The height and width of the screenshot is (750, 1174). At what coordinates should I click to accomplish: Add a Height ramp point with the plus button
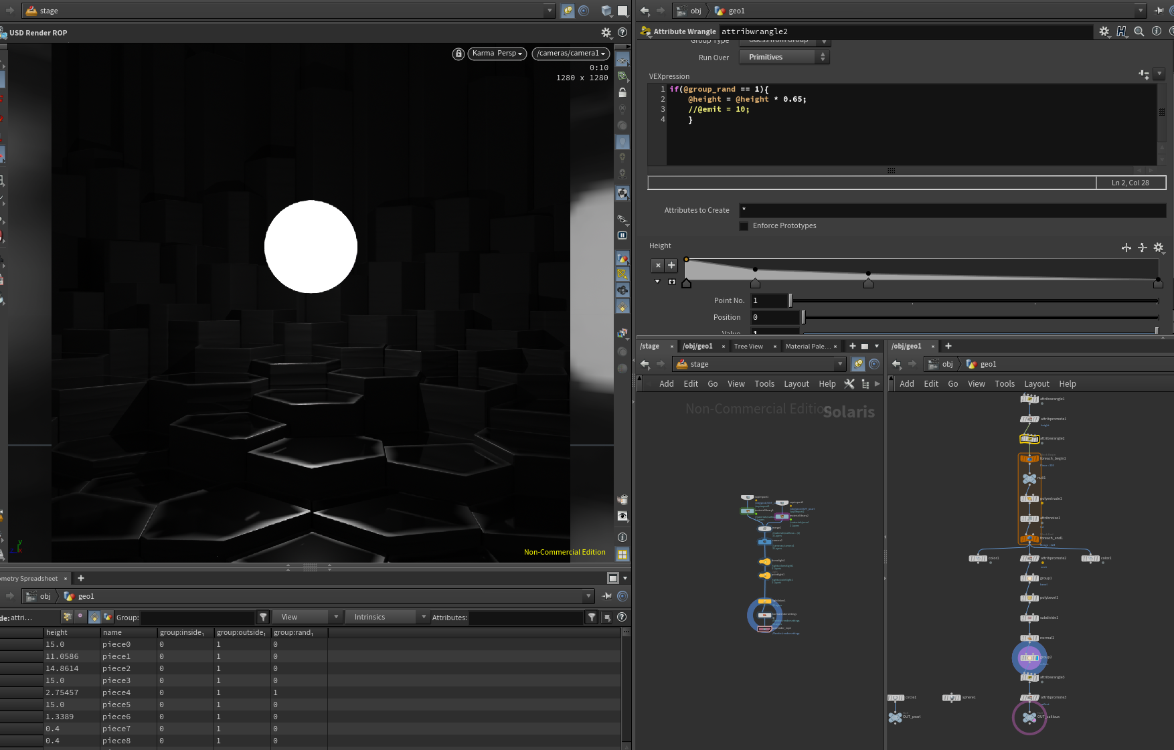tap(671, 266)
